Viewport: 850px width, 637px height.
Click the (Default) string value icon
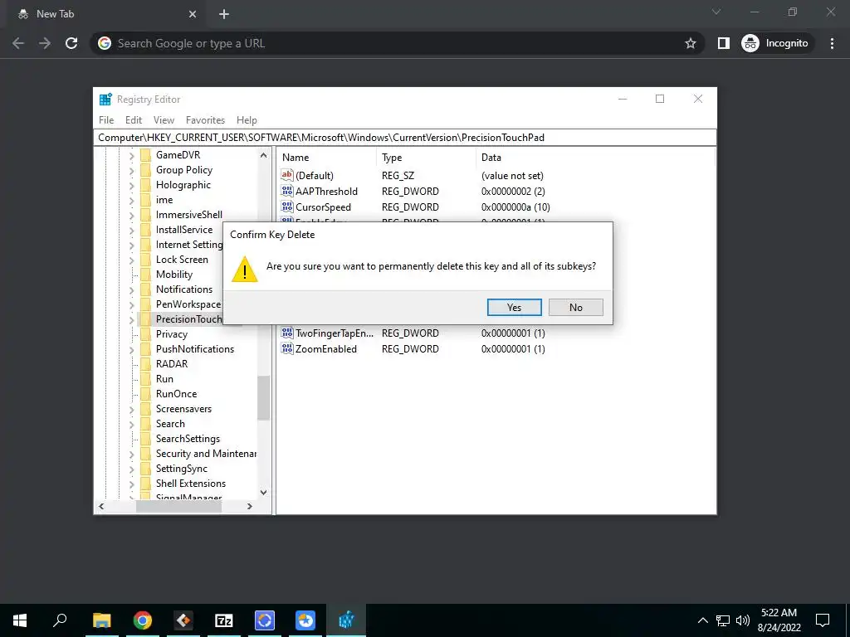point(286,175)
